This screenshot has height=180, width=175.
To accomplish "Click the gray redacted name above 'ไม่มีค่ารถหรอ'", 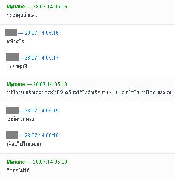I will pos(13,110).
